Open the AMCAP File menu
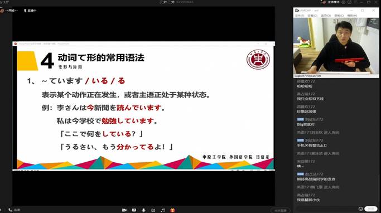 300,15
